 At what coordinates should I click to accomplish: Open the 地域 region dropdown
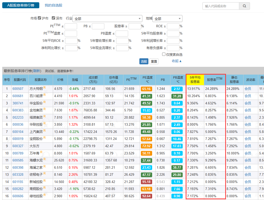coord(167,19)
